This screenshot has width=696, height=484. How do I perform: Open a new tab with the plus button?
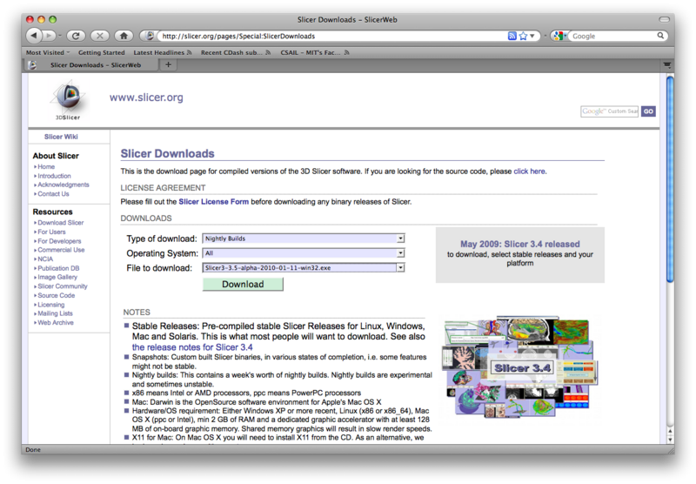pos(168,64)
